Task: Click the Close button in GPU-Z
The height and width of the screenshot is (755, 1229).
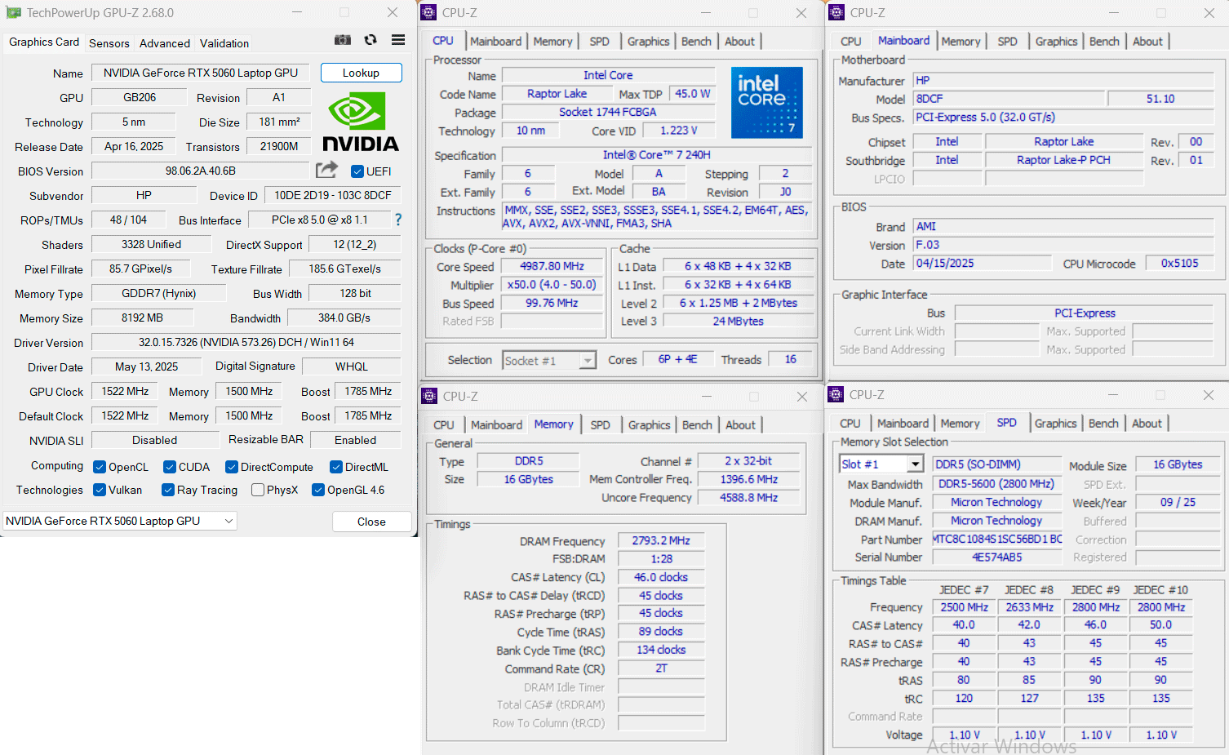Action: [x=371, y=522]
